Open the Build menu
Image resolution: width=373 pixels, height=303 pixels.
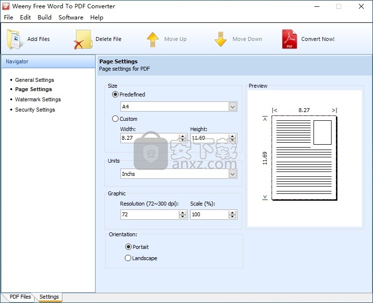tap(44, 18)
